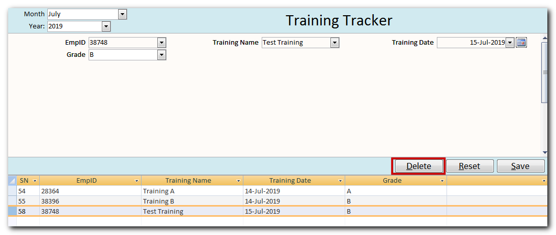This screenshot has height=235, width=556.
Task: Open Training Name column filter arrow
Action: (239, 181)
